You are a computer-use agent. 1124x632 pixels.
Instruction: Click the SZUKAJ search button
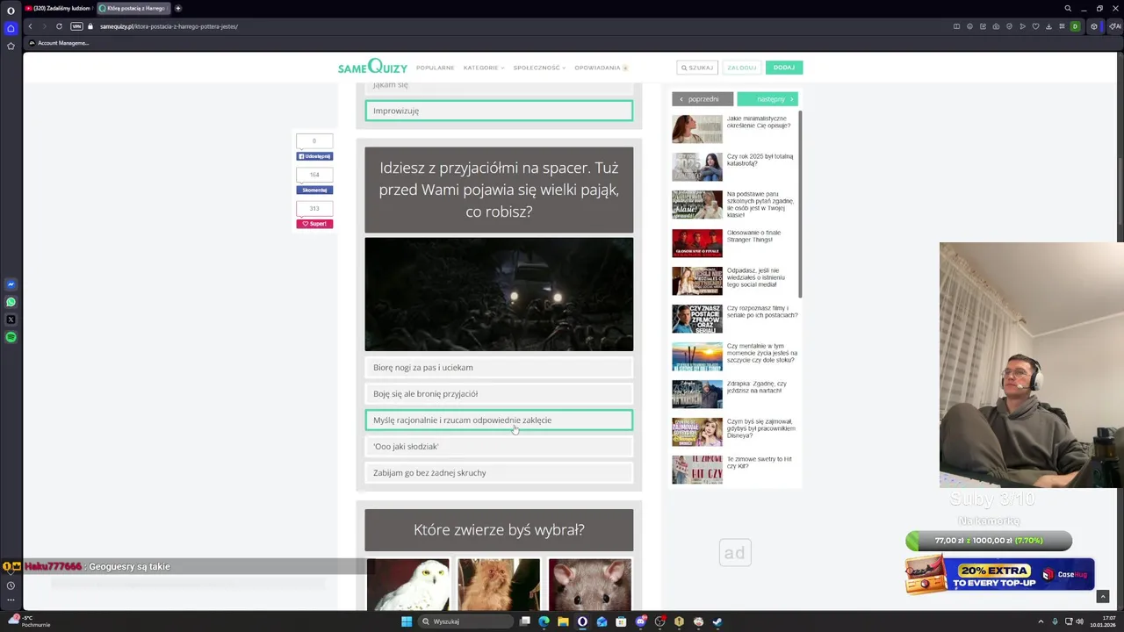coord(697,68)
